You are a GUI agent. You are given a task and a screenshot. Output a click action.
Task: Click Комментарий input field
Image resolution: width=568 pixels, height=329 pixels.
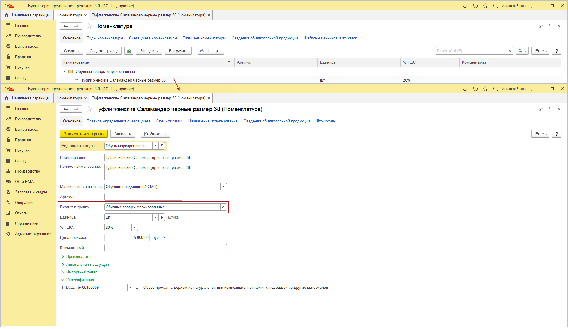tap(166, 247)
